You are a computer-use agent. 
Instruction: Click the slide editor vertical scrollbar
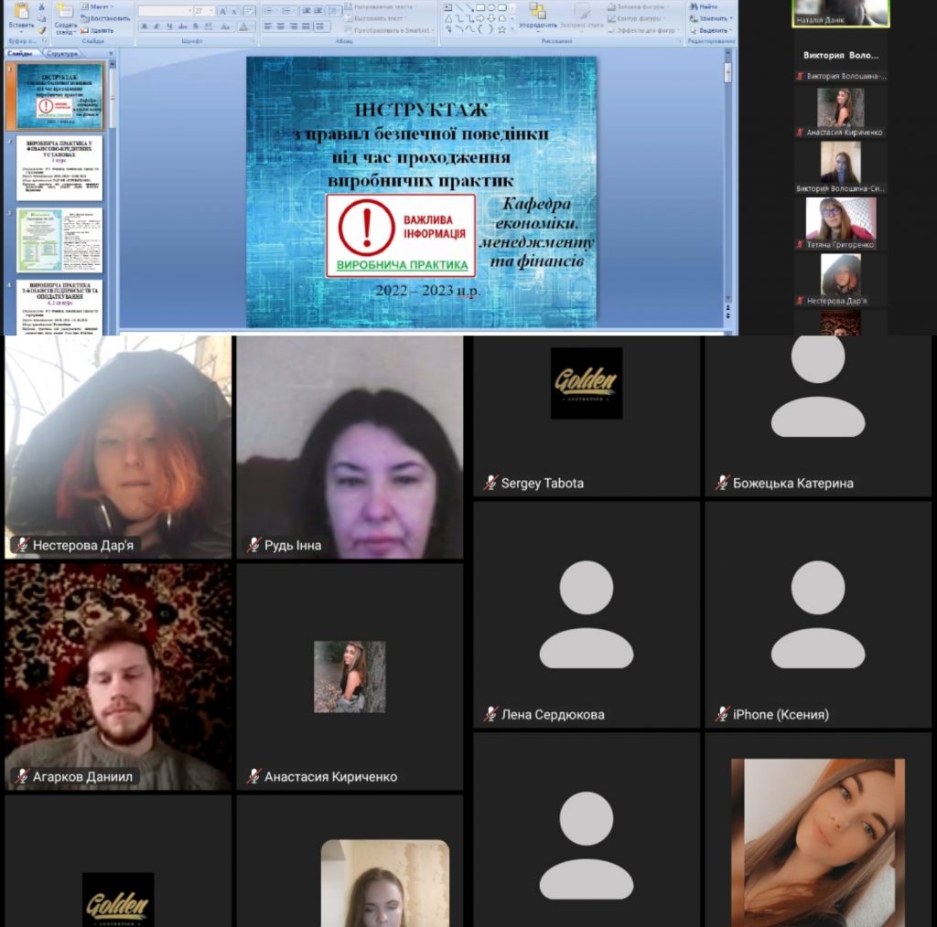(728, 183)
